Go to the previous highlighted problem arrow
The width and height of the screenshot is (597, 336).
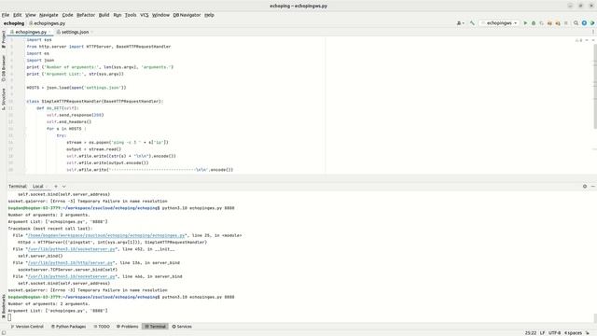coord(587,40)
